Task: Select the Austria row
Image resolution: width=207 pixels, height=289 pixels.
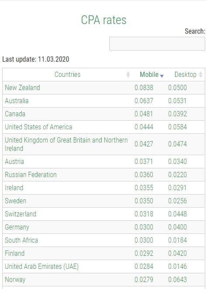Action: coord(103,161)
